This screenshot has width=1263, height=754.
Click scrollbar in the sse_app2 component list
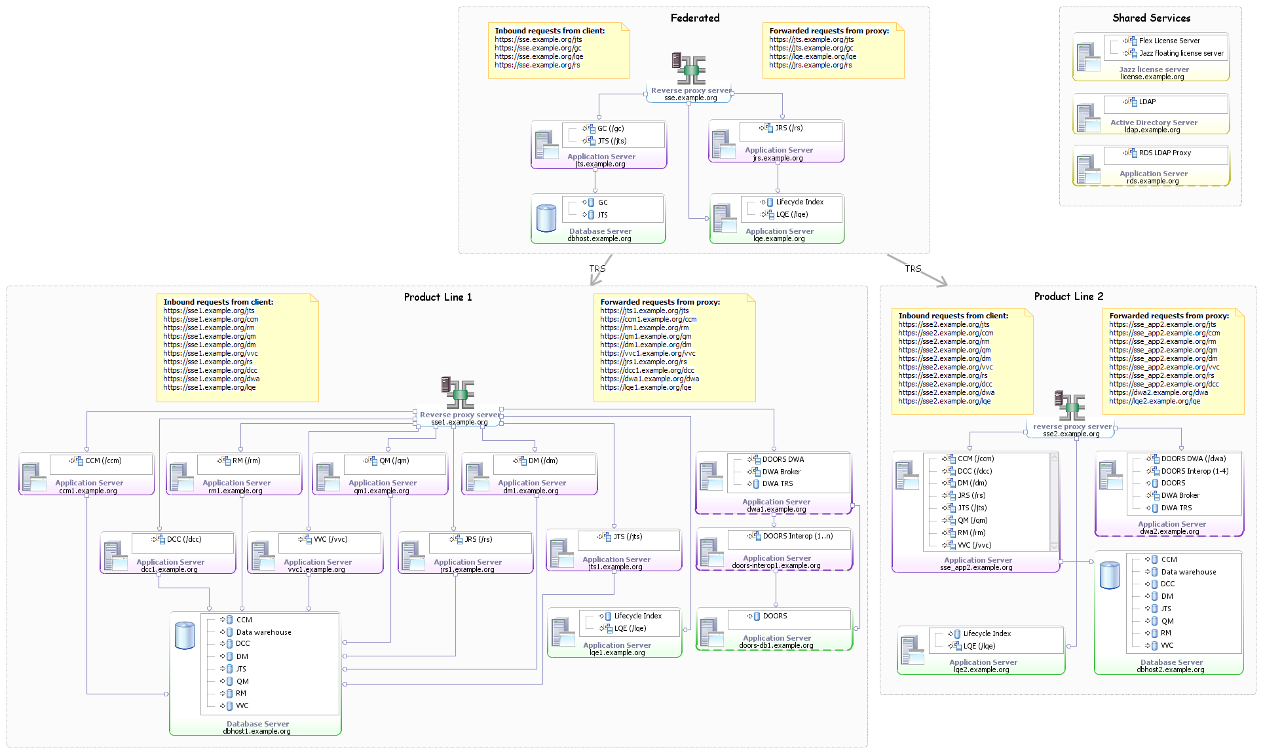(x=1054, y=502)
